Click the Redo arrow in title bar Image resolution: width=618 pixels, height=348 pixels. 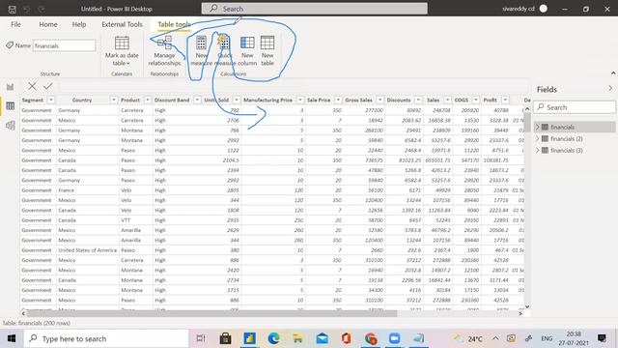[42, 9]
